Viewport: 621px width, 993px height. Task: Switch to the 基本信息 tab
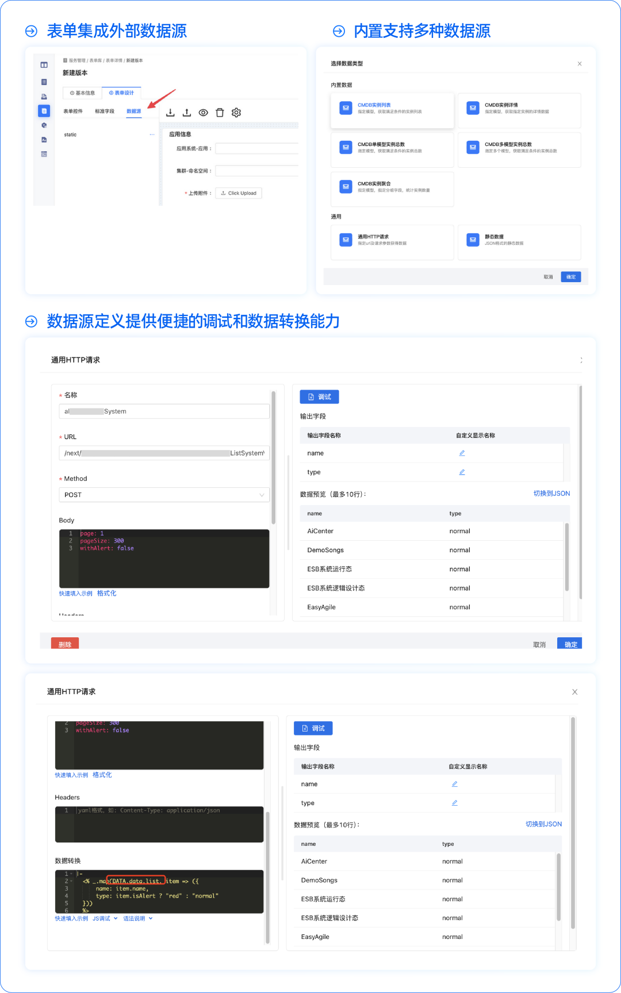click(82, 93)
